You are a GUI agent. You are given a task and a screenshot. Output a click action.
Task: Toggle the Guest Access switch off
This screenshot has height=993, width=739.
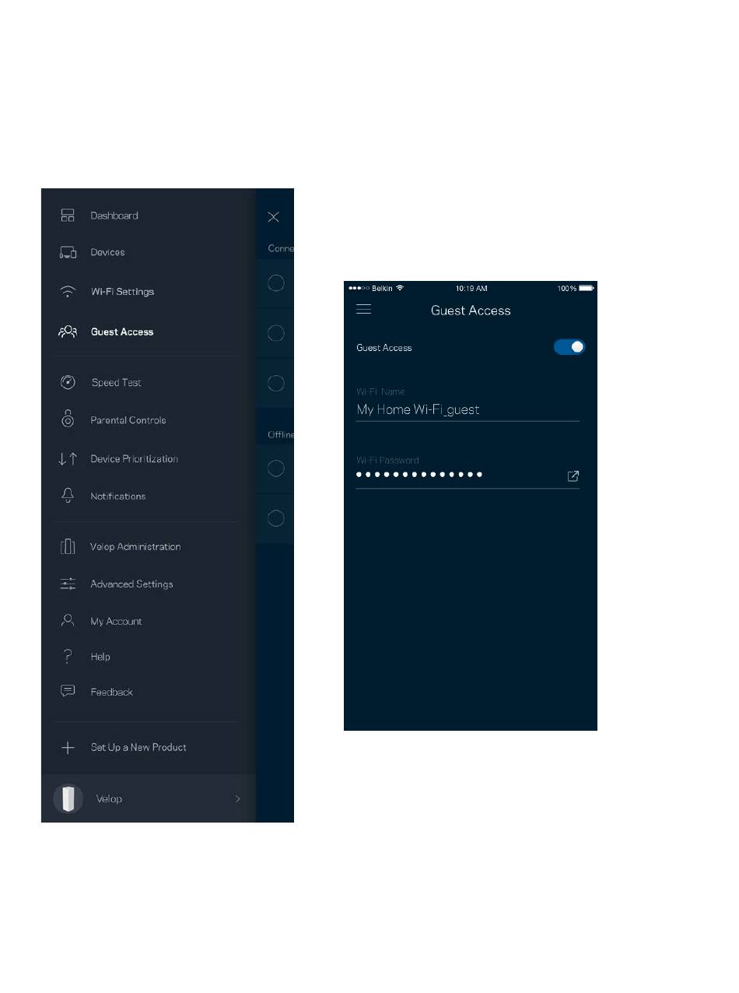569,347
